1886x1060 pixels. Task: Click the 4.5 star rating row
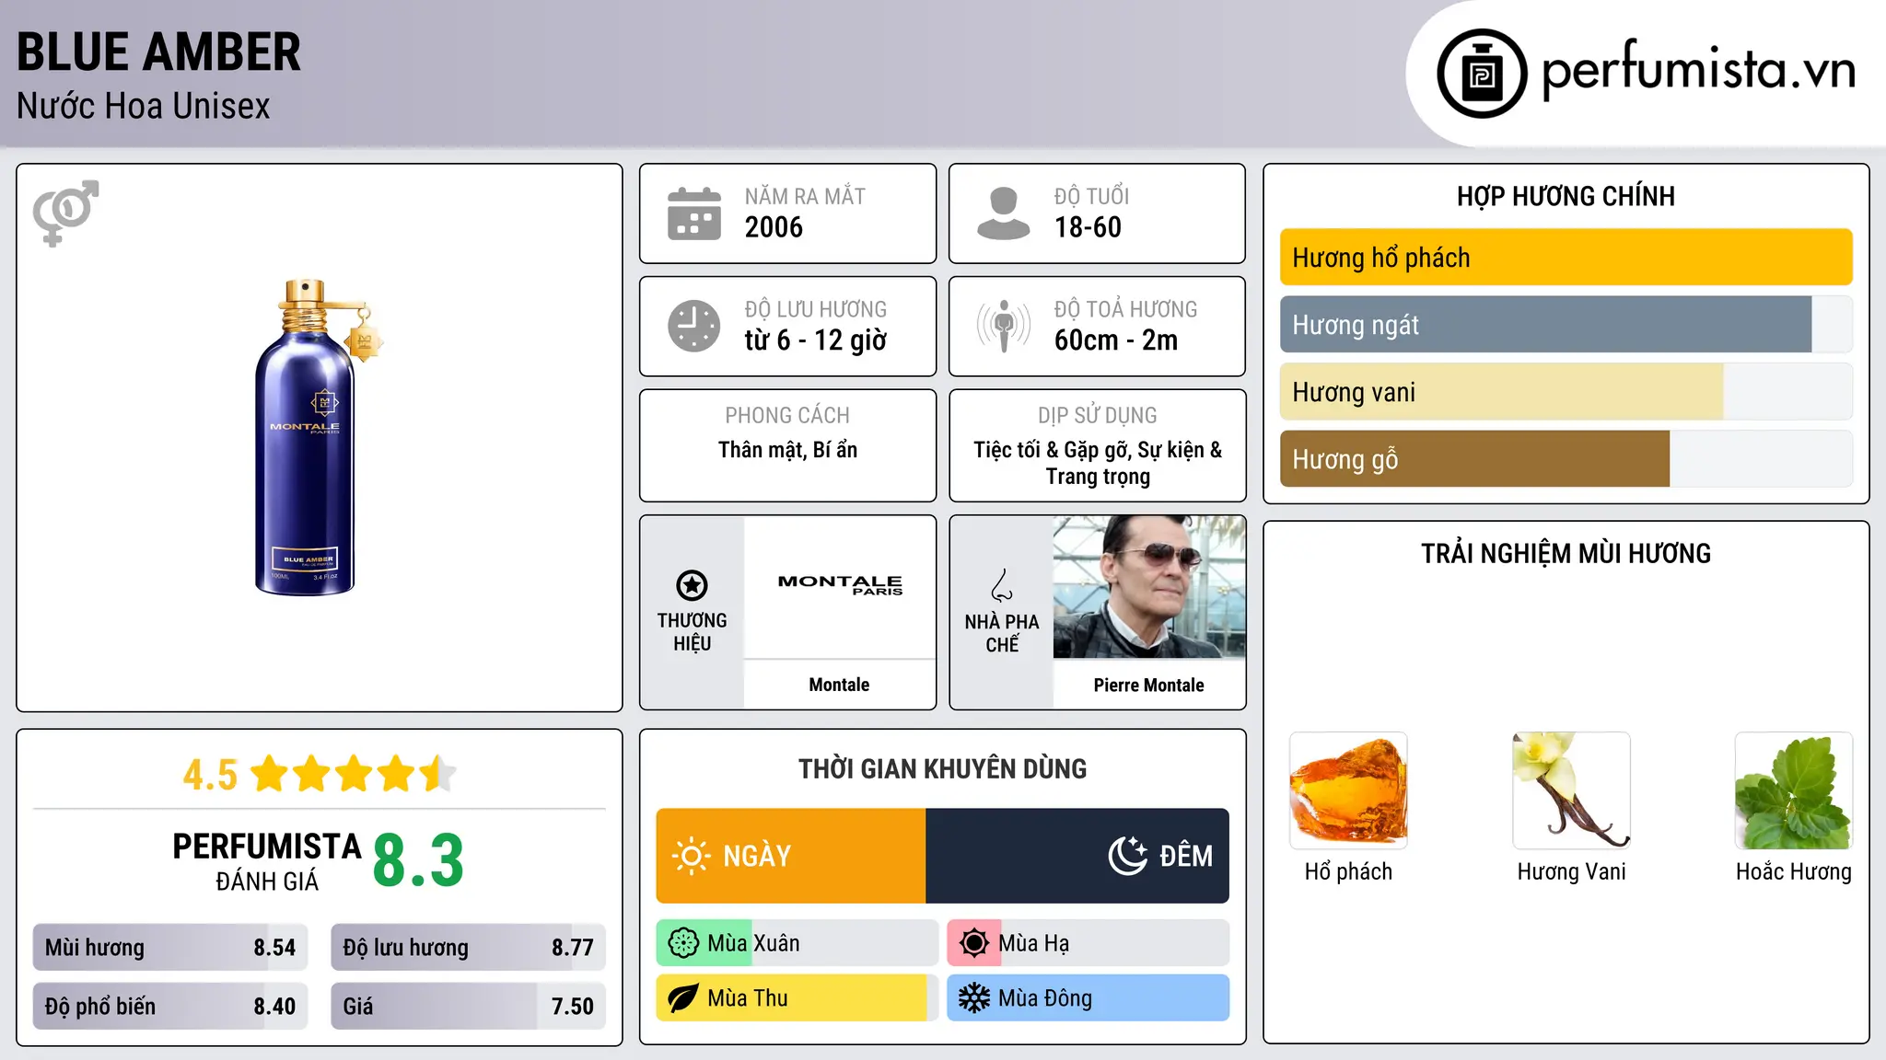pyautogui.click(x=319, y=774)
